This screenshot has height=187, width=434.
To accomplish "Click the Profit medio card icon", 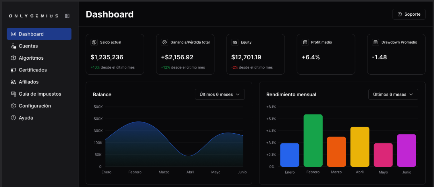I will click(x=305, y=42).
